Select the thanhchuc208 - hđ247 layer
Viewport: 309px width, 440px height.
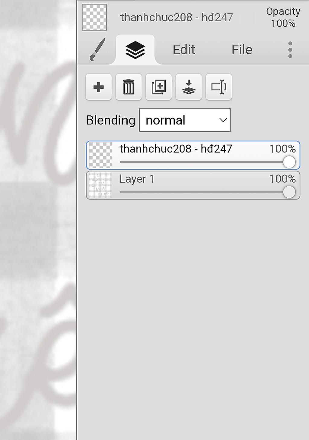193,155
